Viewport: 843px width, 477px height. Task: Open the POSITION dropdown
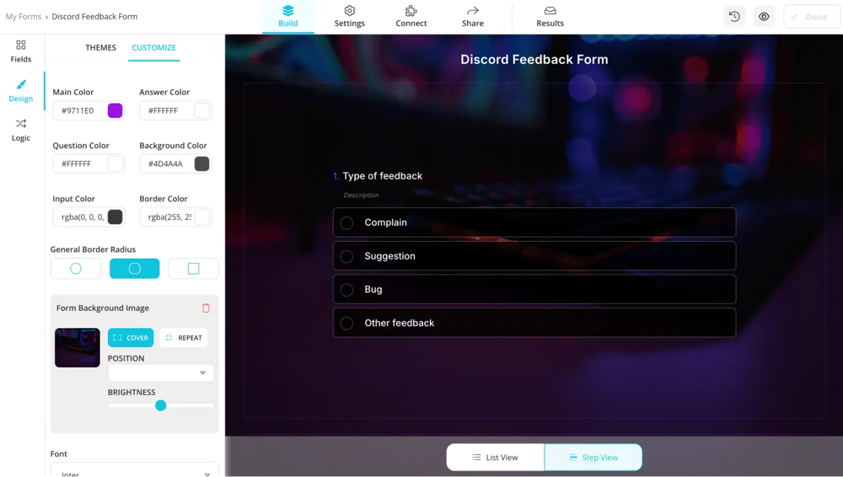[x=161, y=372]
